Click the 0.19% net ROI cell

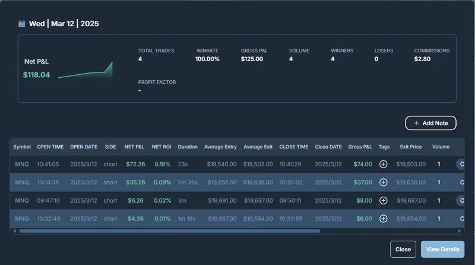(x=162, y=164)
